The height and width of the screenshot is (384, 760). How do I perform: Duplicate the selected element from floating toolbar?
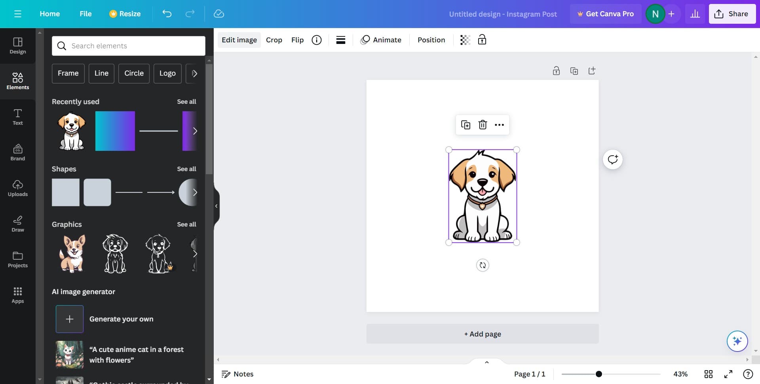(465, 125)
